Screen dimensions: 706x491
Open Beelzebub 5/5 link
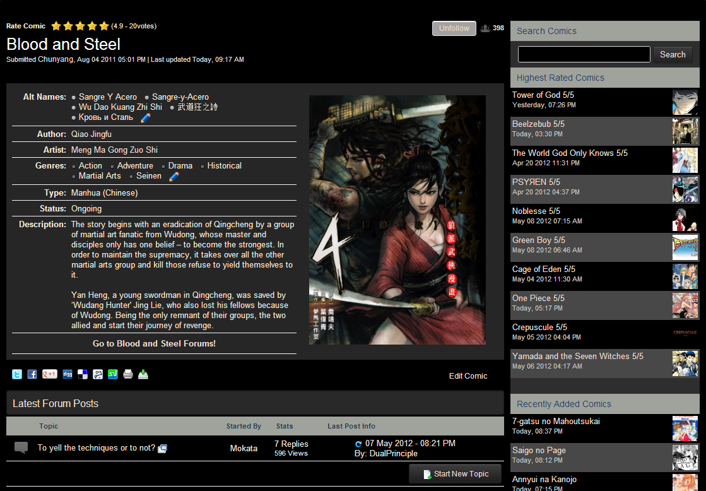pos(538,124)
